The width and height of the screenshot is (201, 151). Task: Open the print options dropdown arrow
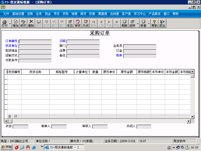[x=10, y=23]
